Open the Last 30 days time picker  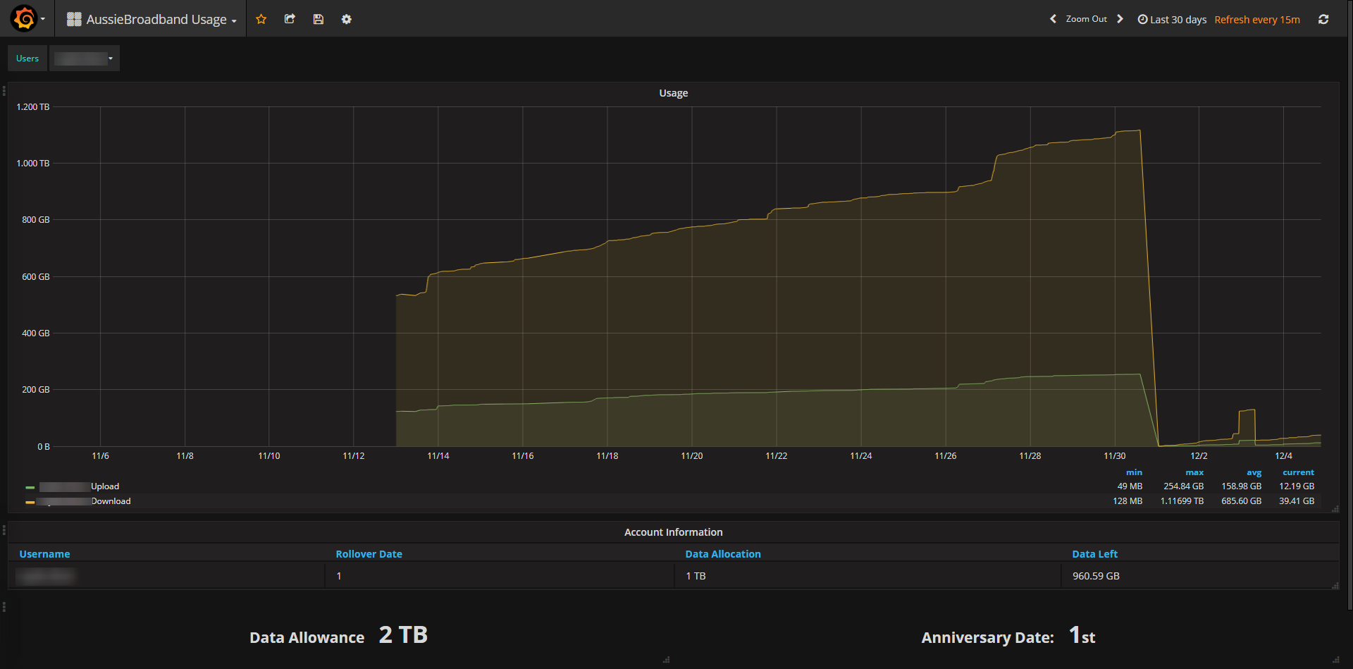tap(1172, 20)
